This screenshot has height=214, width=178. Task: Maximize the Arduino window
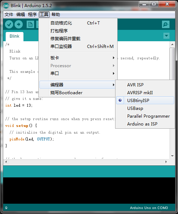[154, 4]
